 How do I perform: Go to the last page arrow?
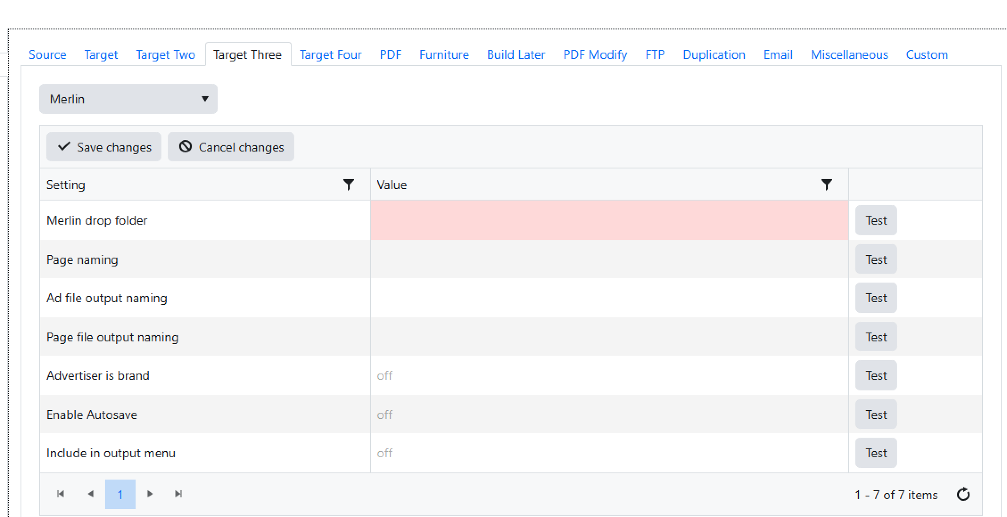pos(178,494)
